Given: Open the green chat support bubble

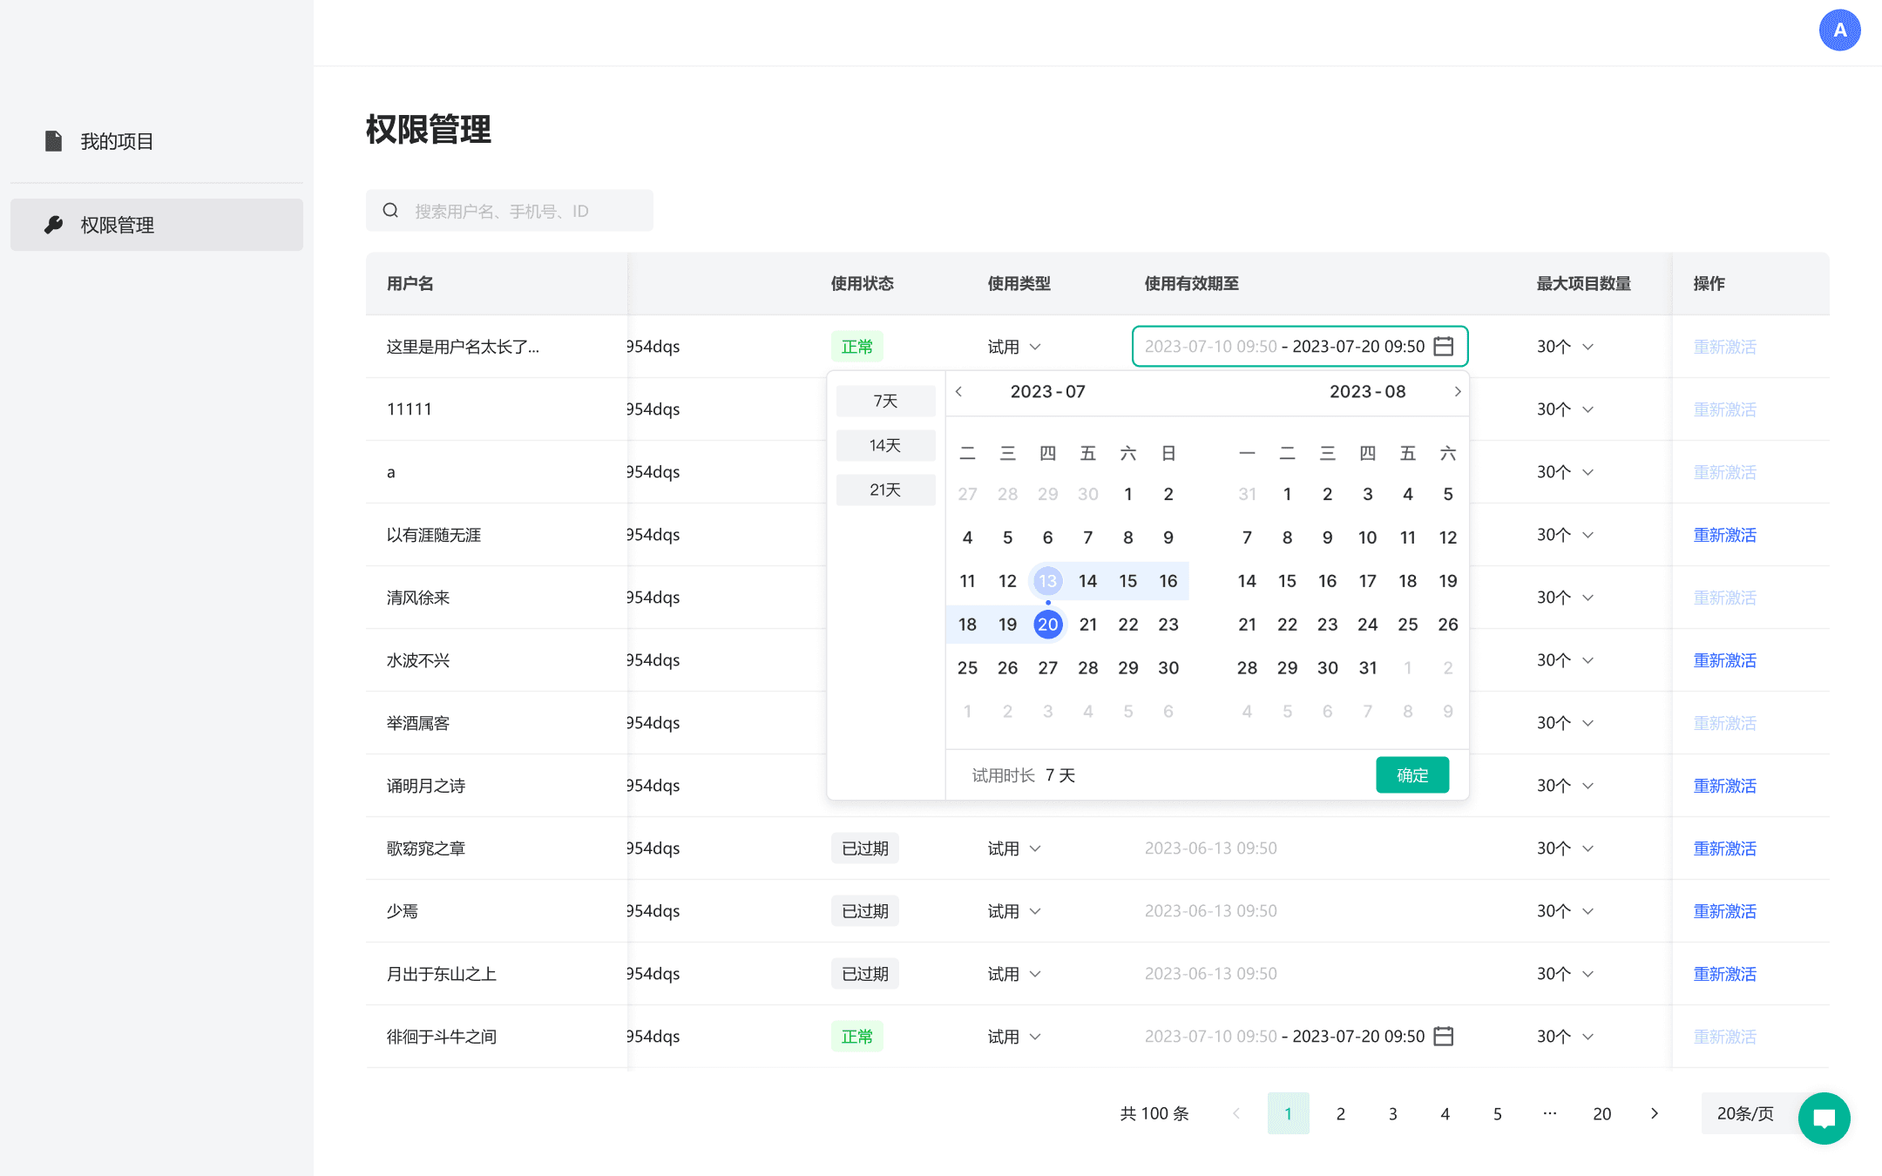Looking at the screenshot, I should pos(1824,1118).
